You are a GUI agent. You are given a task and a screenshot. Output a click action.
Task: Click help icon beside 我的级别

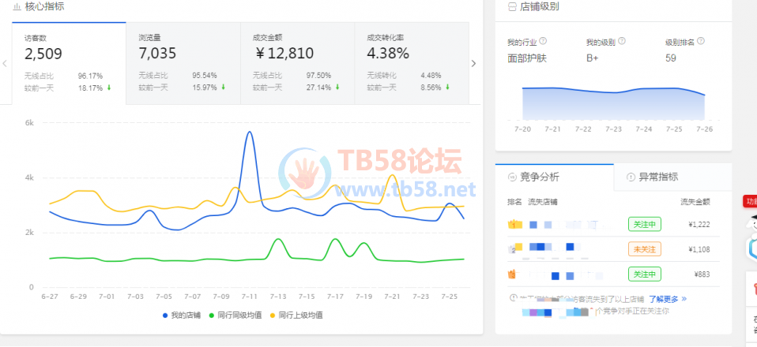point(622,41)
